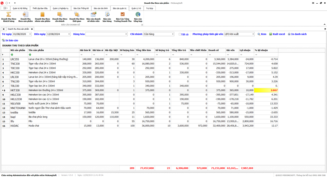Expand the Hàng hóa combo box

[x=126, y=34]
